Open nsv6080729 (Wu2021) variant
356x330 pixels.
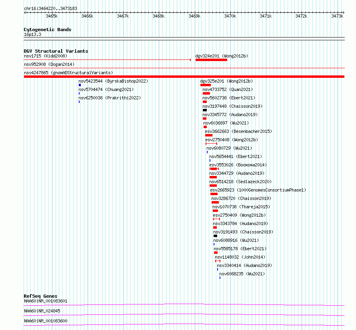coord(229,148)
